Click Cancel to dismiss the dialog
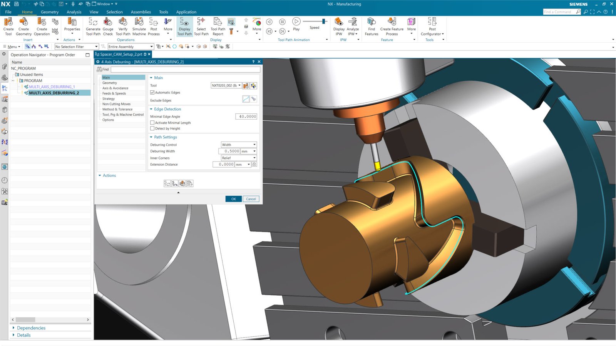Viewport: 616px width, 346px height. pos(251,199)
